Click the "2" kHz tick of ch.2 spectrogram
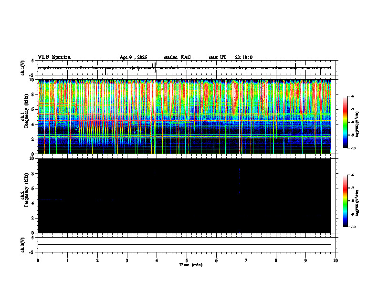378x292 pixels. pos(33,218)
